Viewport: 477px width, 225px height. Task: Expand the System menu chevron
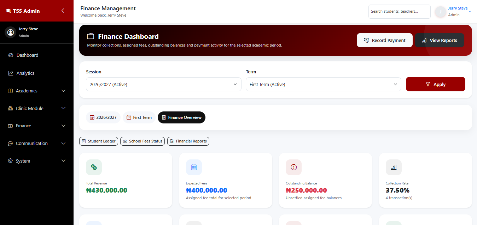click(x=64, y=161)
